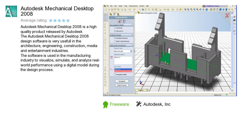
Task: Click the purple question mark help icon
Action: 124,21
